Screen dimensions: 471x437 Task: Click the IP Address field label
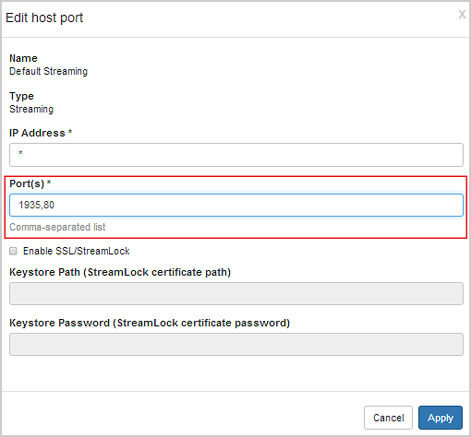[x=37, y=133]
